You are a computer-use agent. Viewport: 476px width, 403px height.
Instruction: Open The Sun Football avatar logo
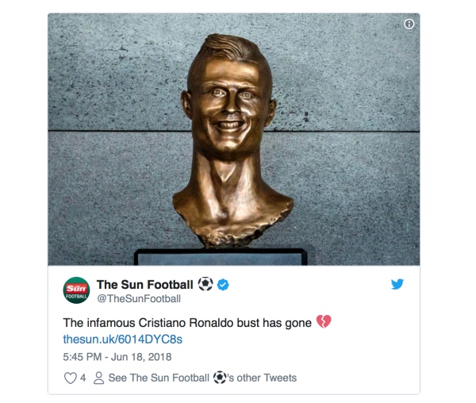[77, 290]
